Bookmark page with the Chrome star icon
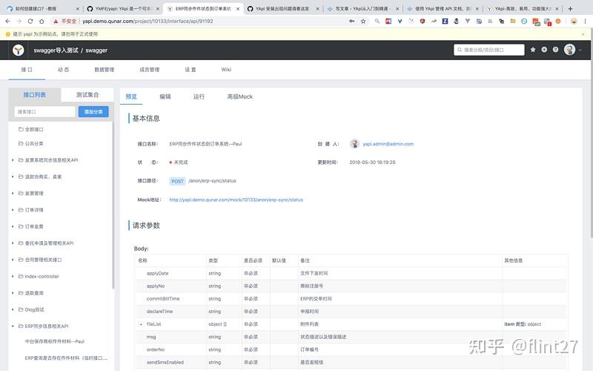 click(363, 22)
